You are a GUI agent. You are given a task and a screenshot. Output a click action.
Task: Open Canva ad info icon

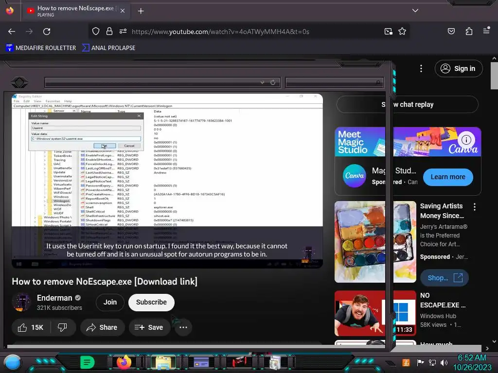click(x=466, y=139)
